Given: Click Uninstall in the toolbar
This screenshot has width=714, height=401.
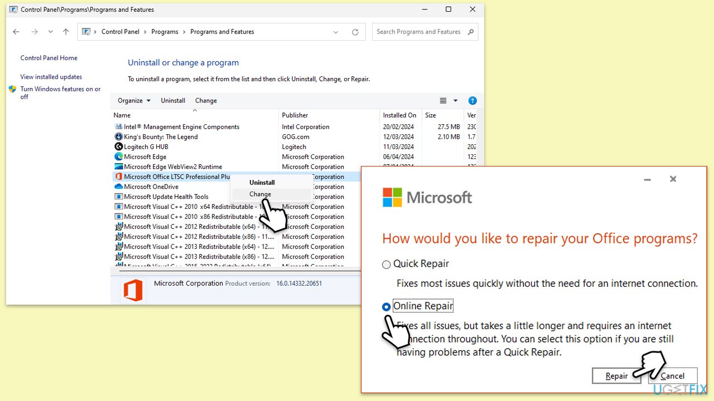Looking at the screenshot, I should tap(173, 101).
